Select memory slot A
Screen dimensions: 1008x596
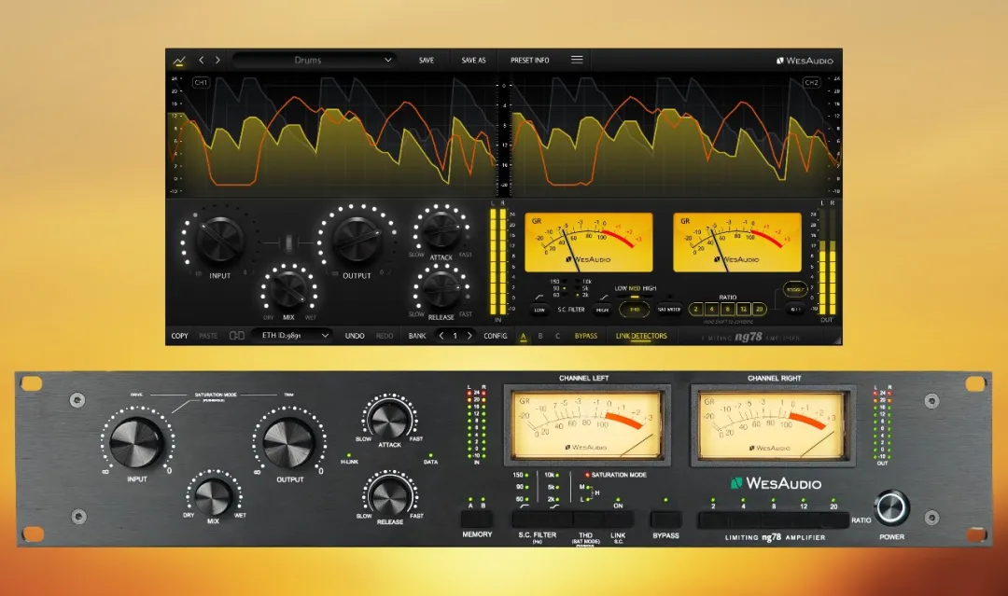tap(524, 336)
